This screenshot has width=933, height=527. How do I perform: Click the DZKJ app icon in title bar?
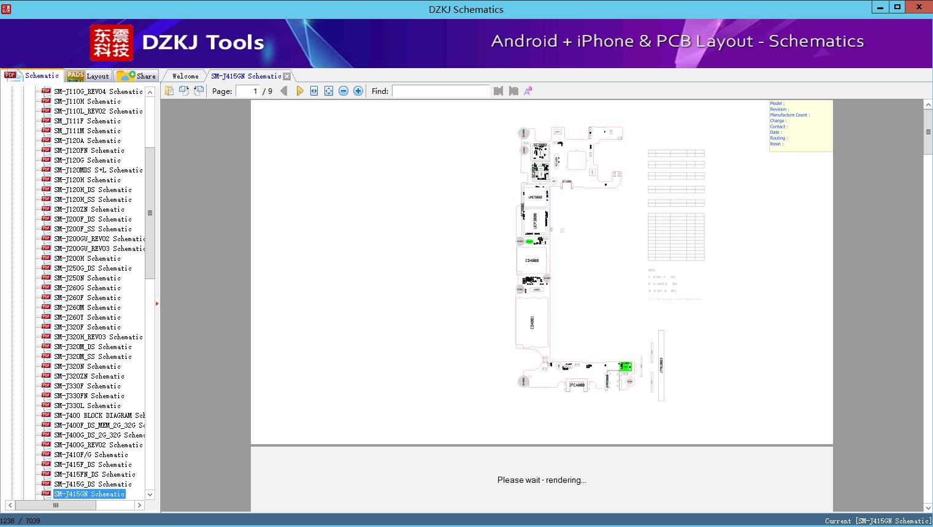6,9
